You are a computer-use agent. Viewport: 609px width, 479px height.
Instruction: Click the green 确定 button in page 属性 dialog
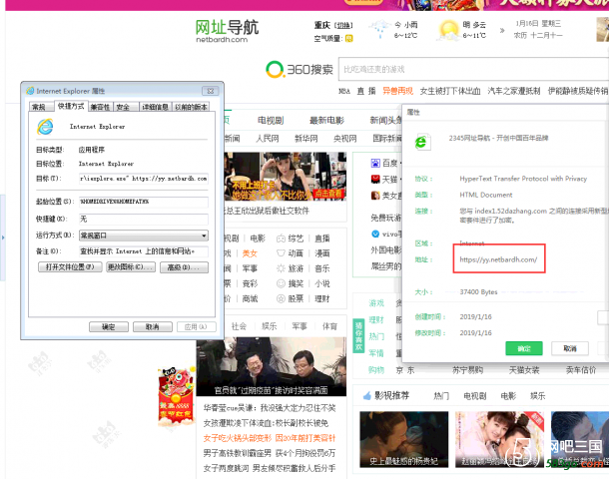click(524, 348)
